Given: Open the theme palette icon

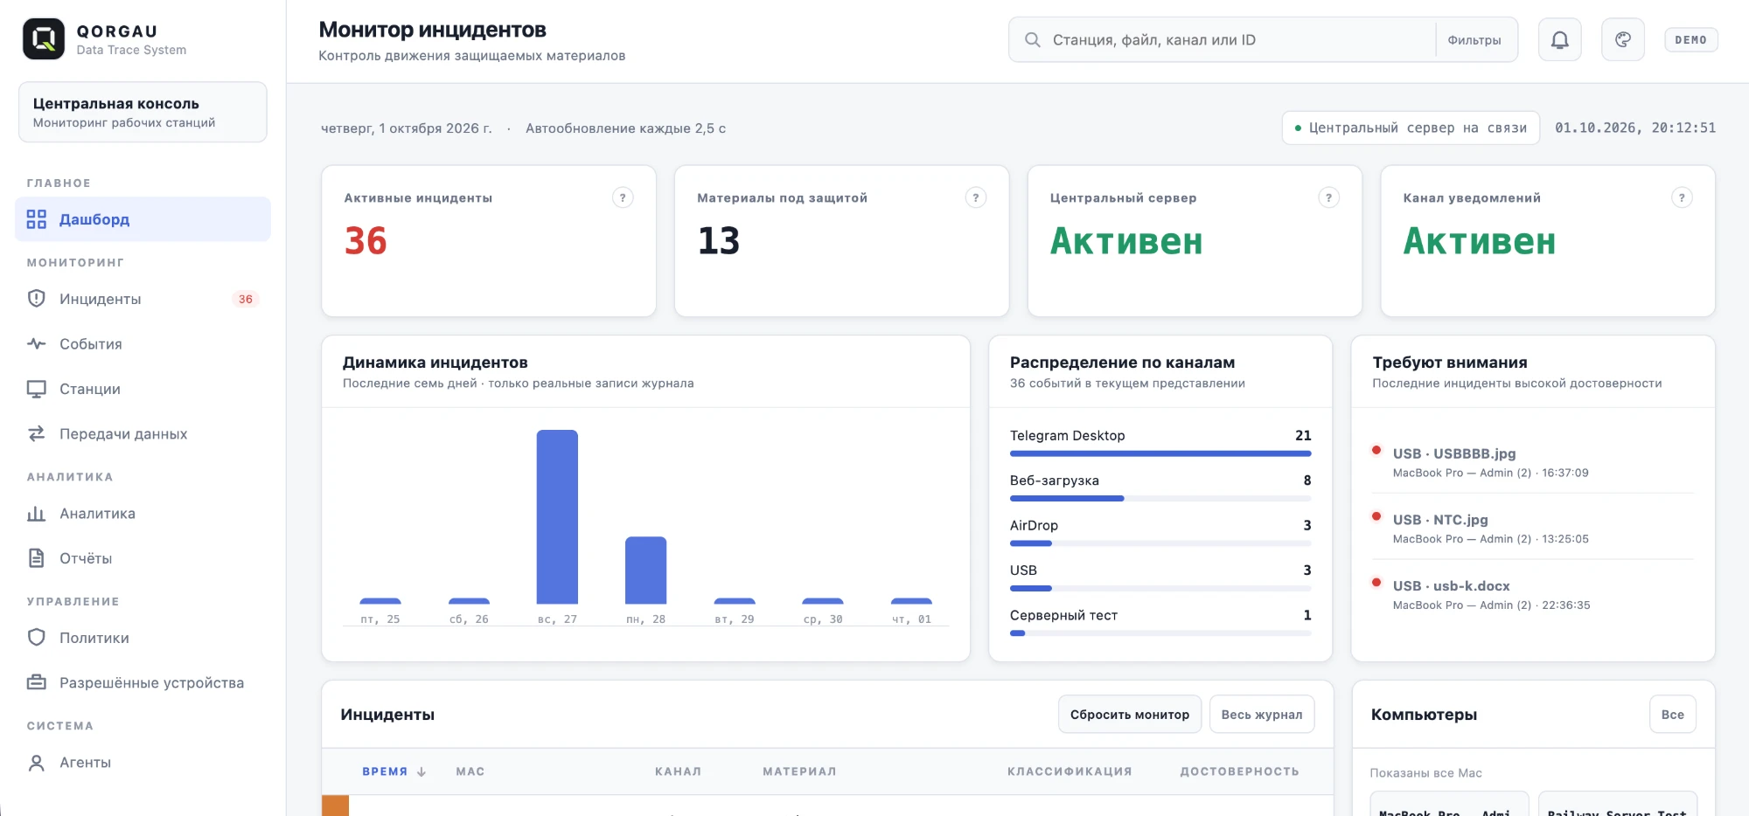Looking at the screenshot, I should pos(1622,39).
